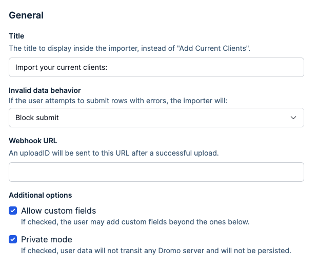Click the 'Additional options' heading
This screenshot has height=267, width=317.
coord(41,195)
